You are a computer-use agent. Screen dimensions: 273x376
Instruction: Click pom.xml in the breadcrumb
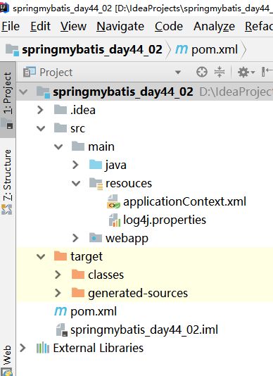point(215,50)
